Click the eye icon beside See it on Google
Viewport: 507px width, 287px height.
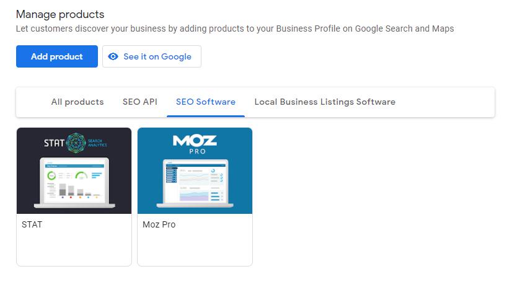(113, 56)
